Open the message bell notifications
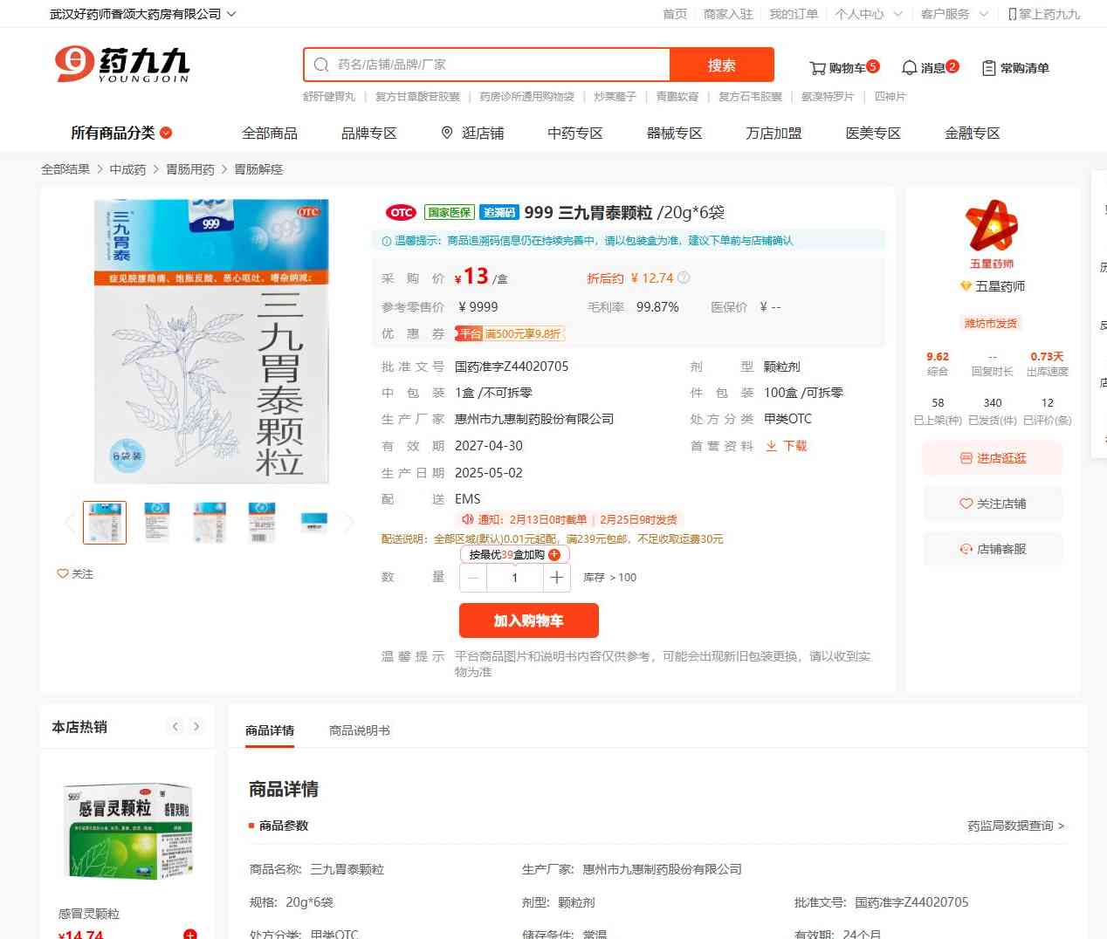The image size is (1107, 939). [909, 68]
